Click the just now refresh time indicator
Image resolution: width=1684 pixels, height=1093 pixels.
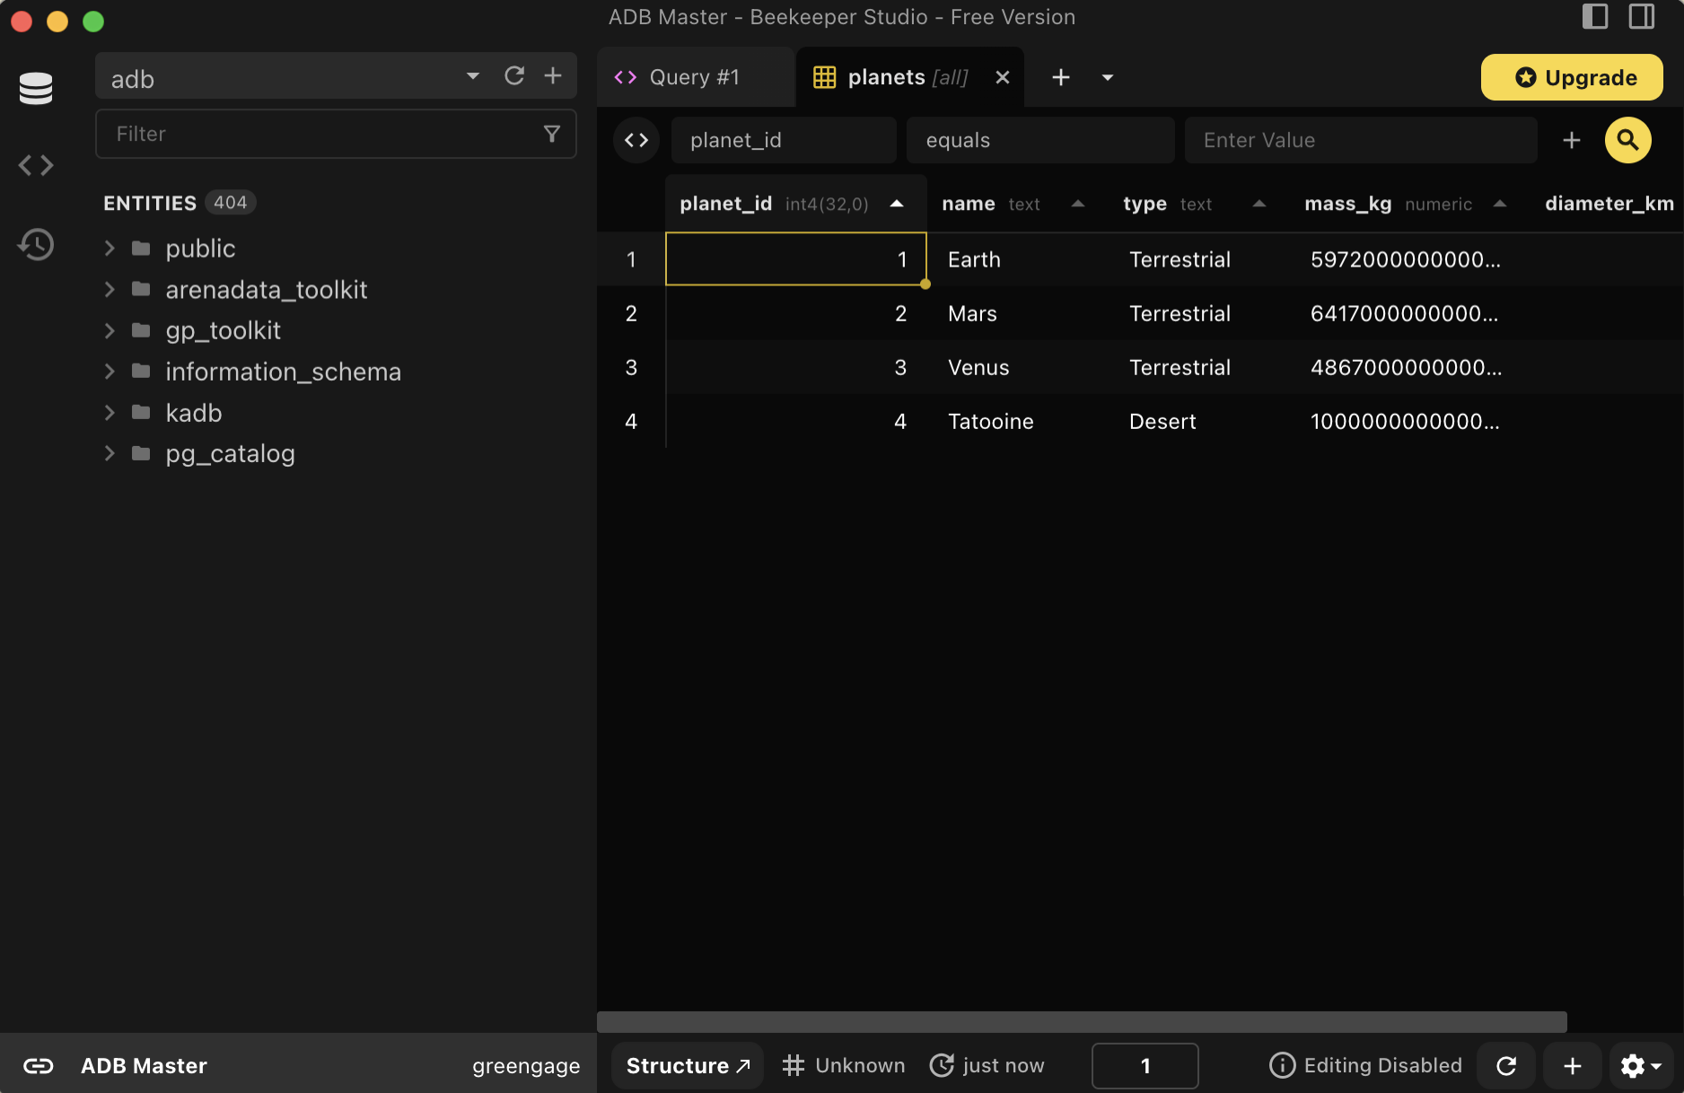coord(987,1065)
